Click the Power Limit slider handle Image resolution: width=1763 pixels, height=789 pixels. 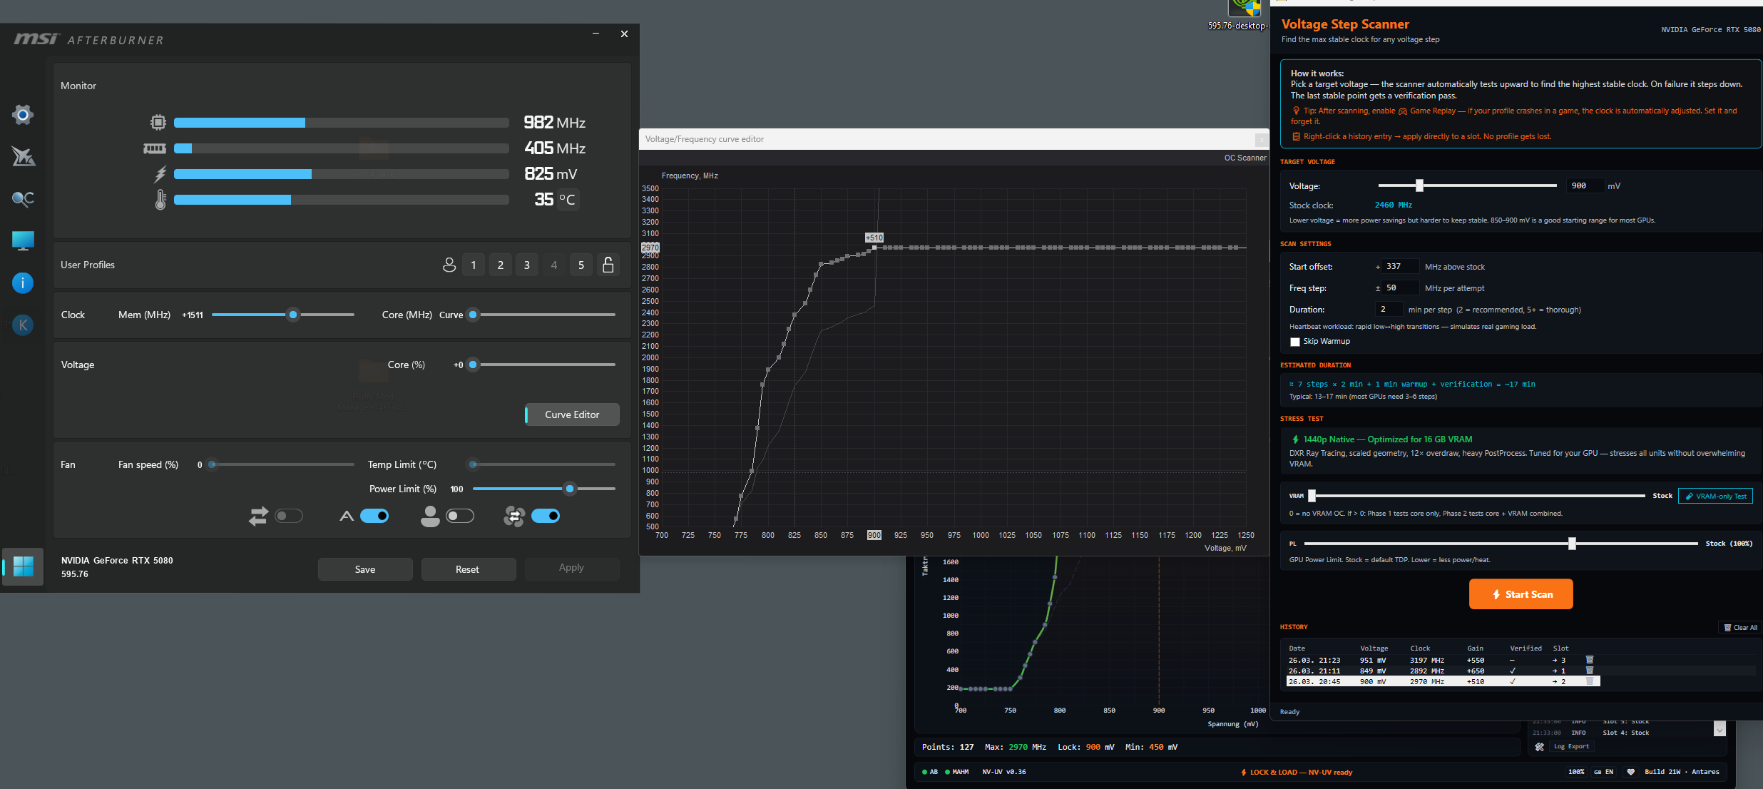point(569,489)
